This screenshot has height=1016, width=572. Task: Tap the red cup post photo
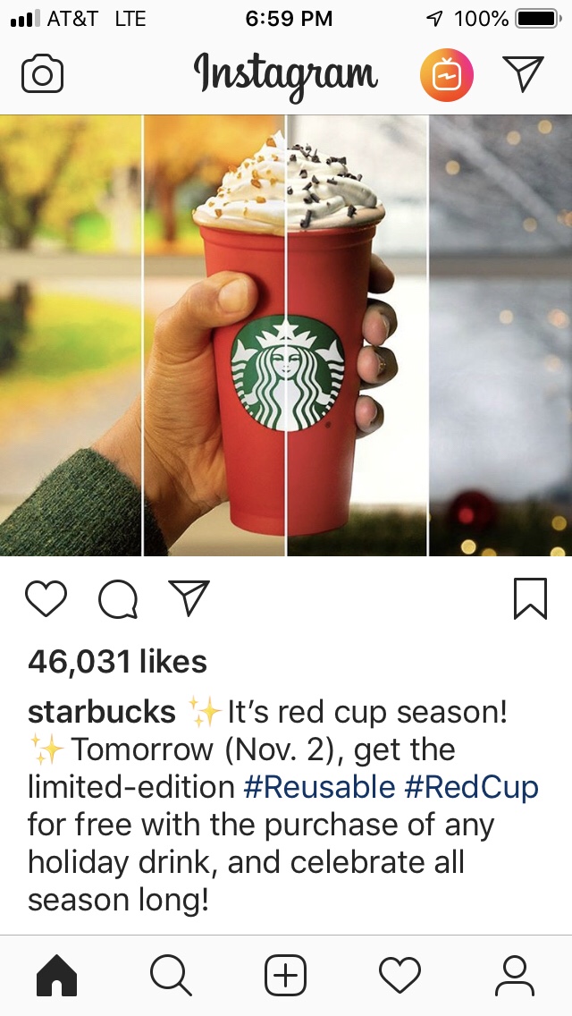(286, 335)
